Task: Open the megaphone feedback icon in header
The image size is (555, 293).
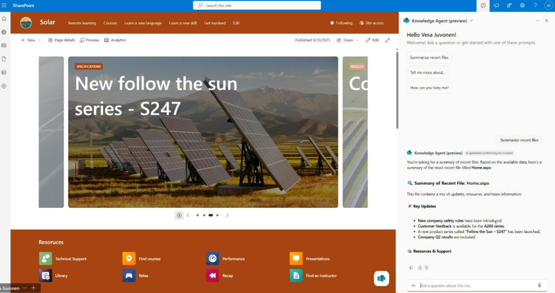Action: [496, 5]
